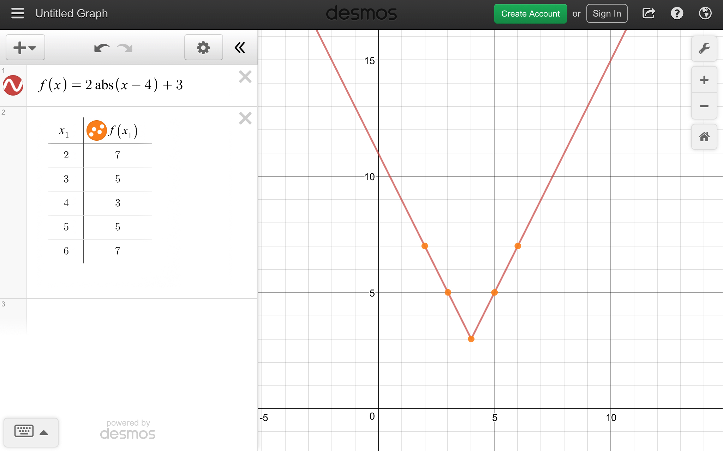Screen dimensions: 723x451
Task: Click the Create Account button
Action: coord(530,14)
